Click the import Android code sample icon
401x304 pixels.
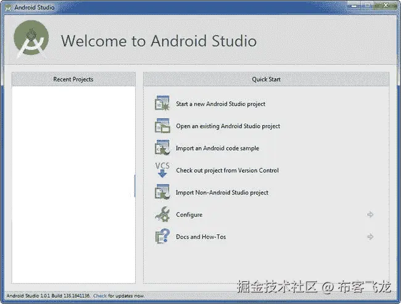pos(162,148)
